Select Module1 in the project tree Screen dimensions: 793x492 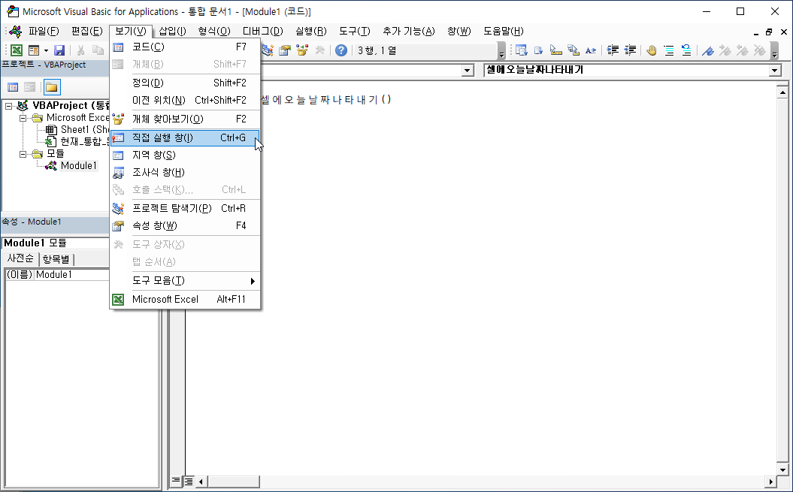[x=78, y=165]
